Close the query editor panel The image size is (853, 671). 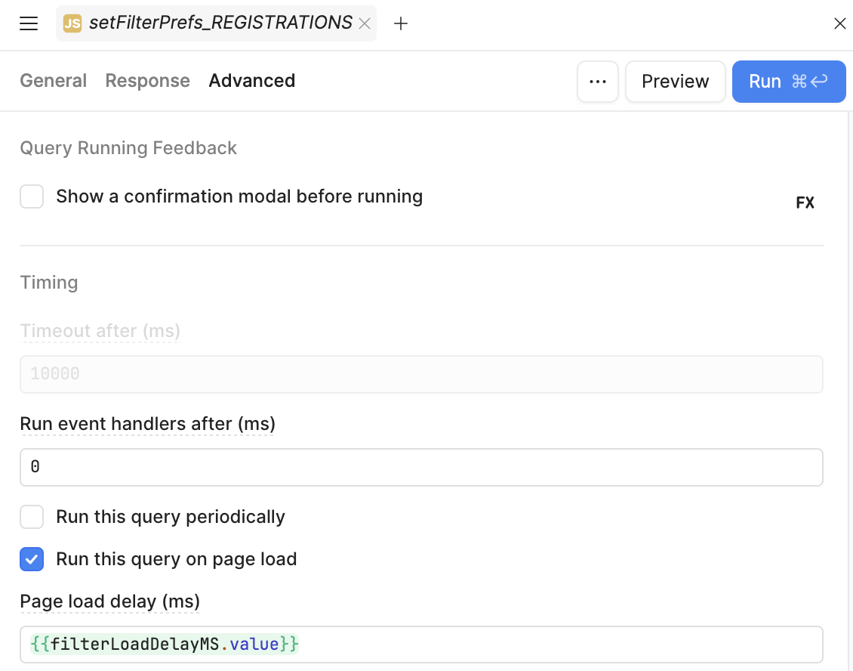[x=839, y=23]
